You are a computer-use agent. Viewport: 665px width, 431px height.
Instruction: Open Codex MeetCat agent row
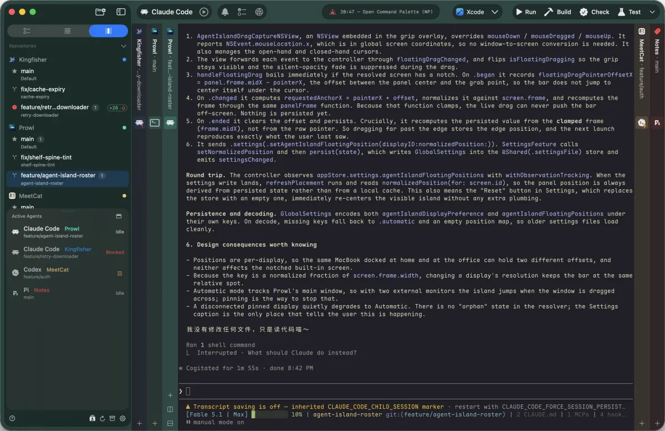click(x=68, y=273)
